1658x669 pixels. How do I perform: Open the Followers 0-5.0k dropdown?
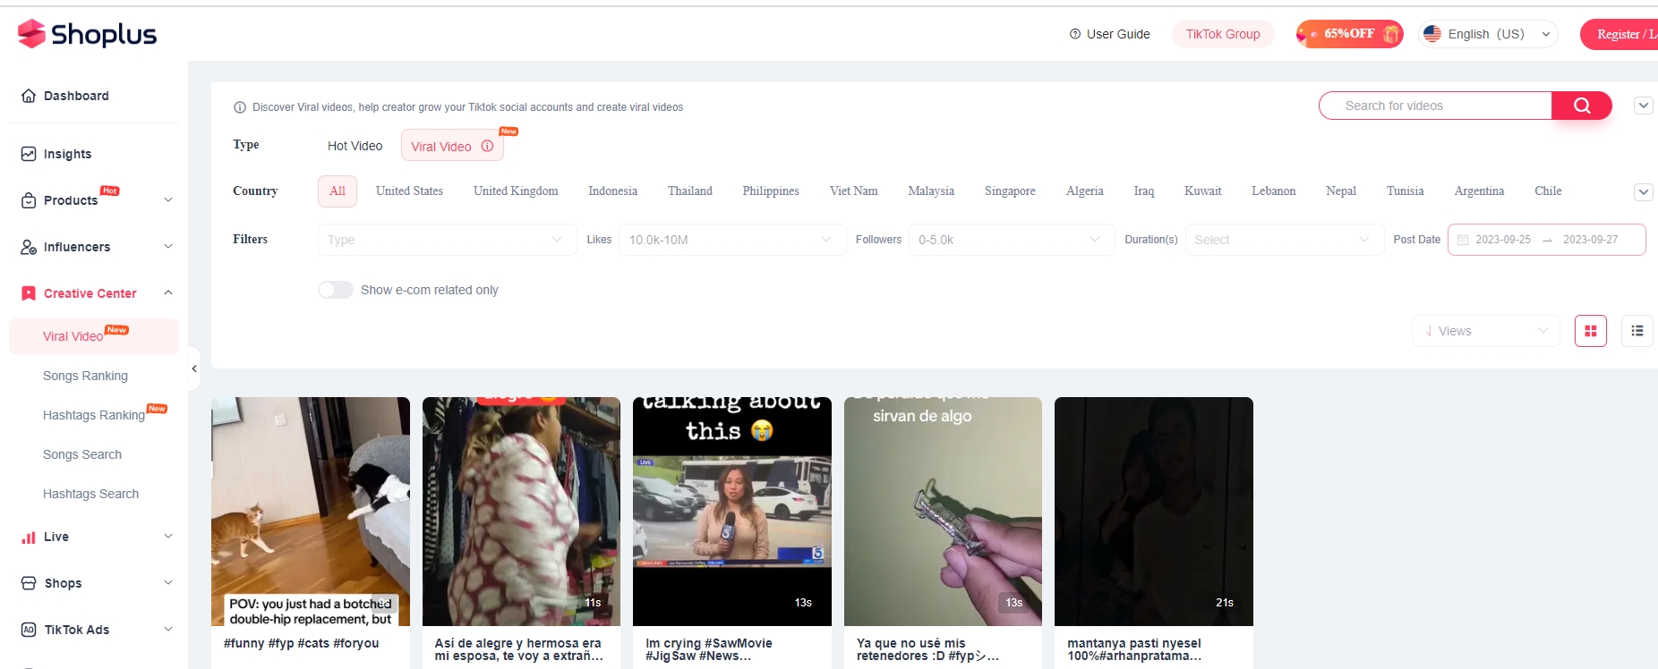point(1012,240)
